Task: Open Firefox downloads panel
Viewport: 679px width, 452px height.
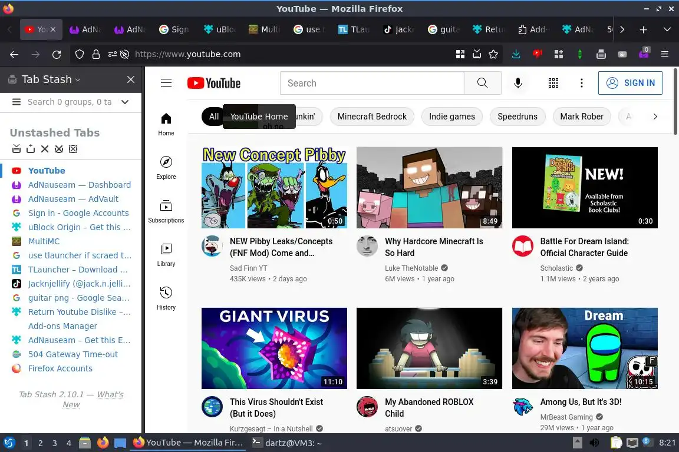Action: click(x=516, y=55)
